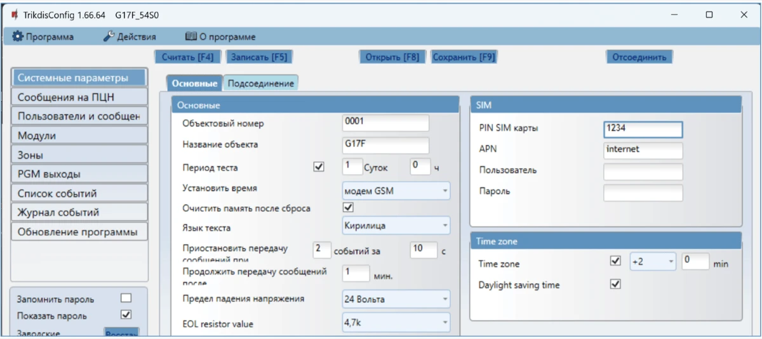
Task: Click the book icon next to О программе
Action: (190, 37)
